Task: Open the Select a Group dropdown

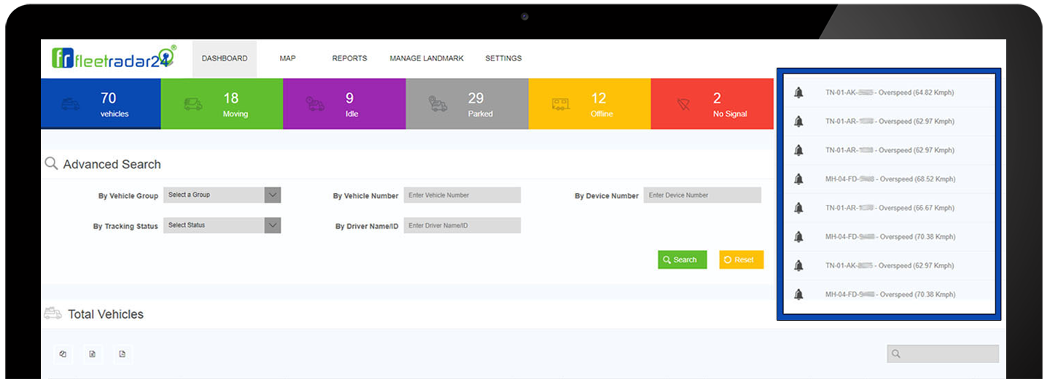Action: 222,195
